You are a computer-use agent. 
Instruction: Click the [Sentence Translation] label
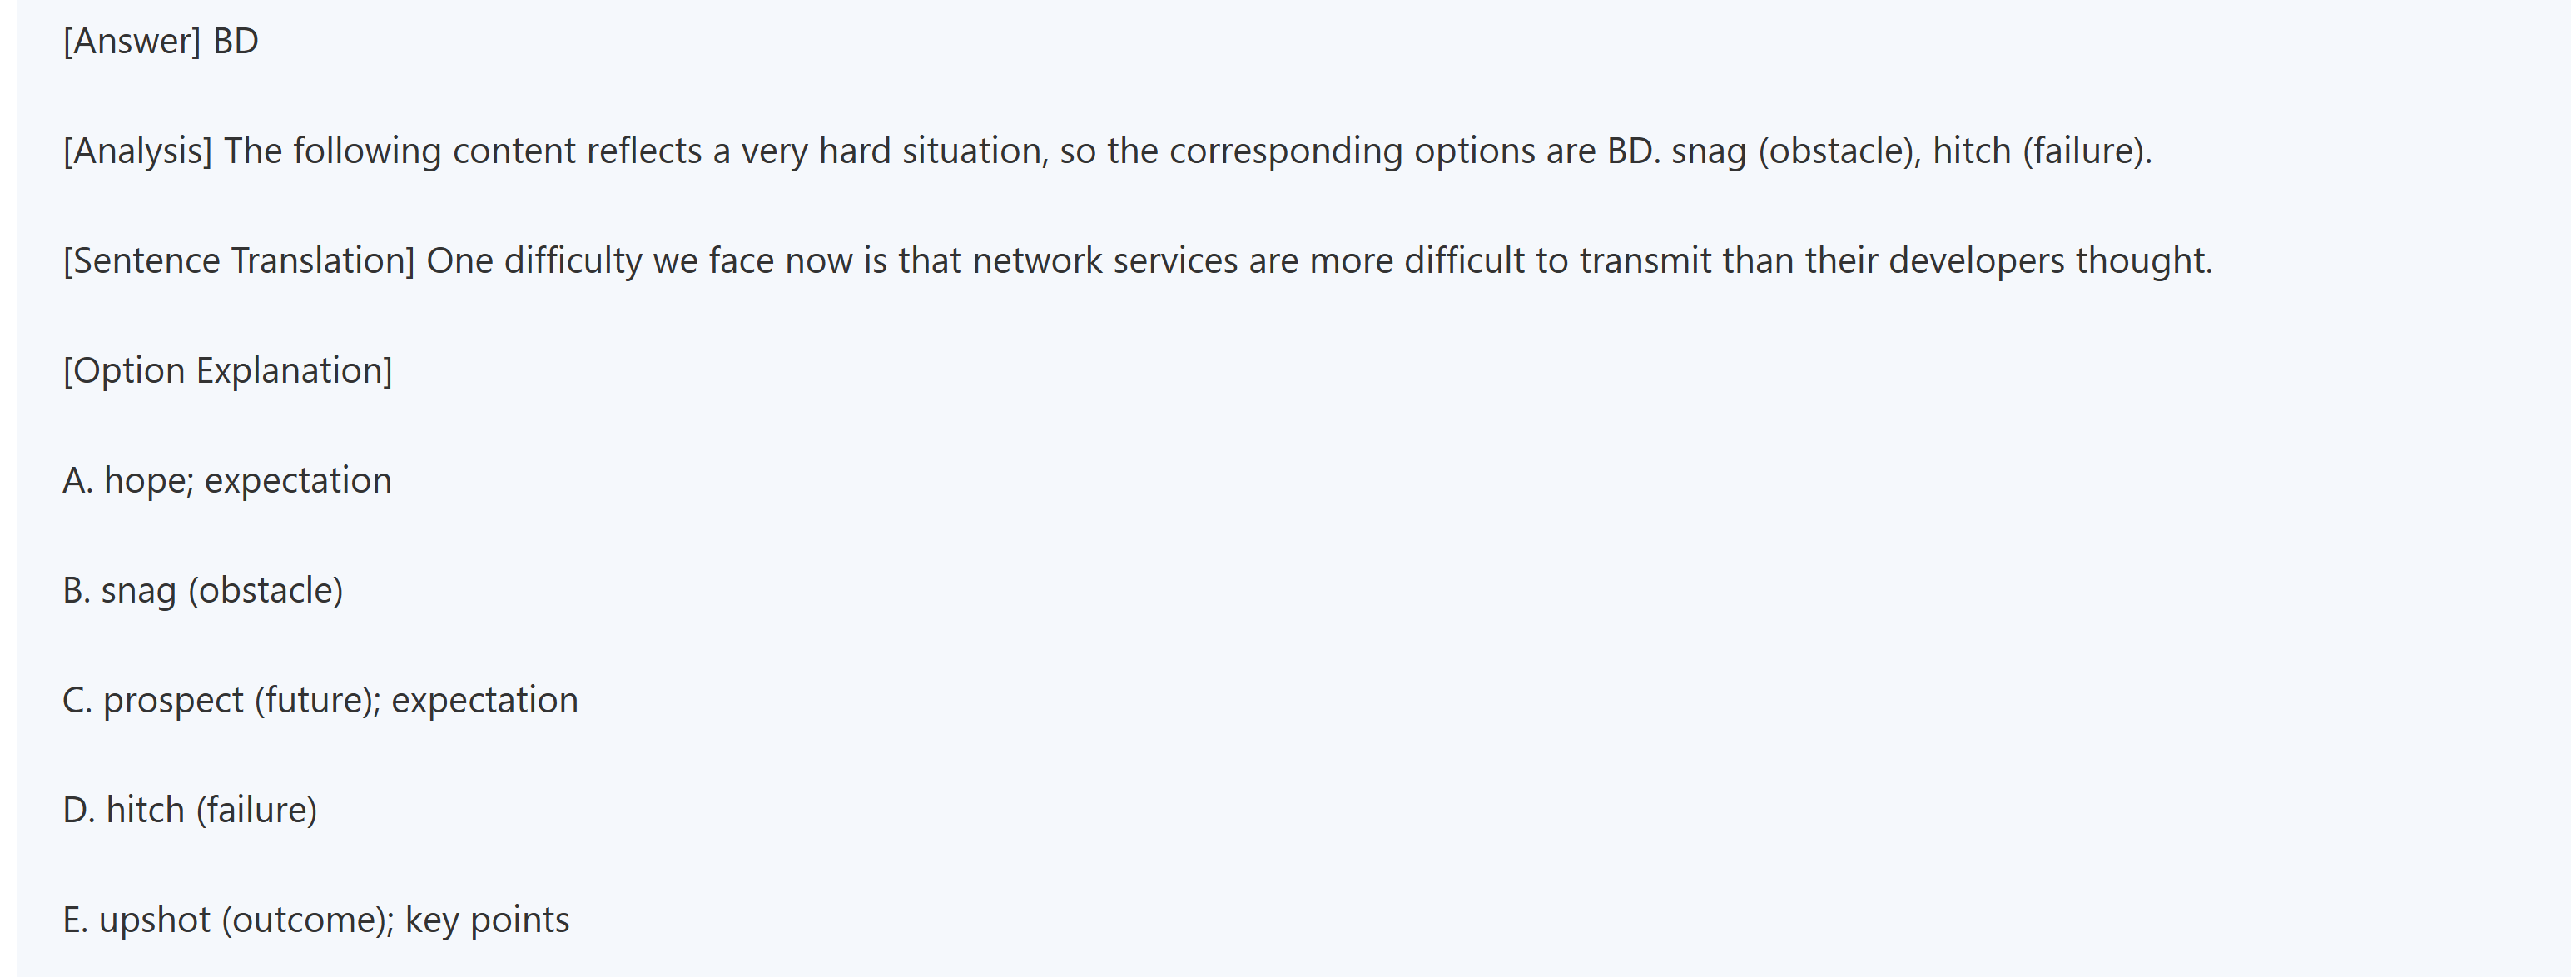238,262
